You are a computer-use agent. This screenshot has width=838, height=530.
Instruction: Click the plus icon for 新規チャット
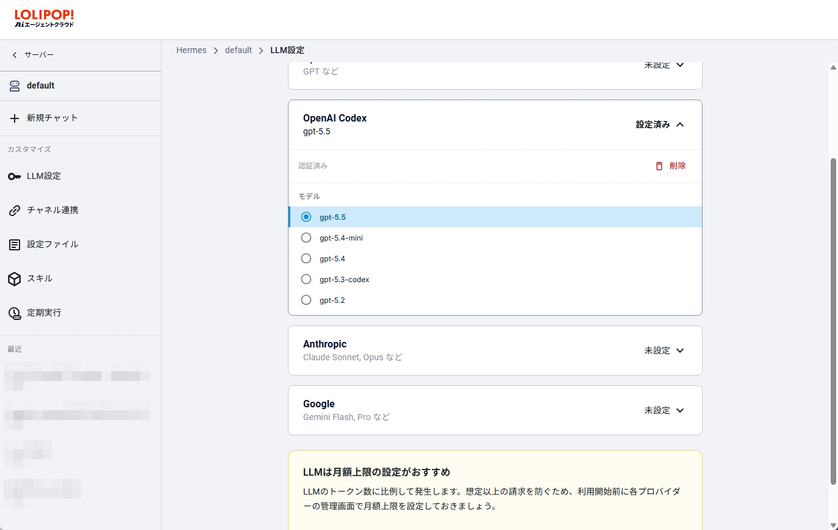(15, 118)
